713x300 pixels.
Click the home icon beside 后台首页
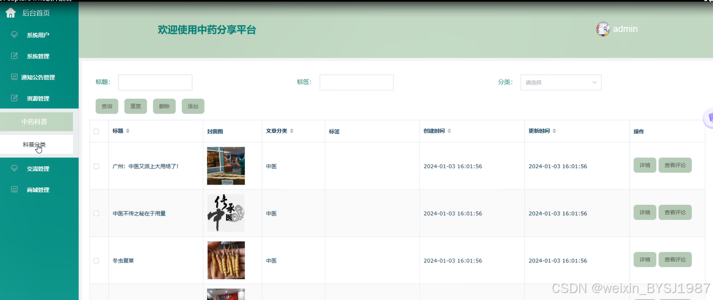click(x=10, y=13)
